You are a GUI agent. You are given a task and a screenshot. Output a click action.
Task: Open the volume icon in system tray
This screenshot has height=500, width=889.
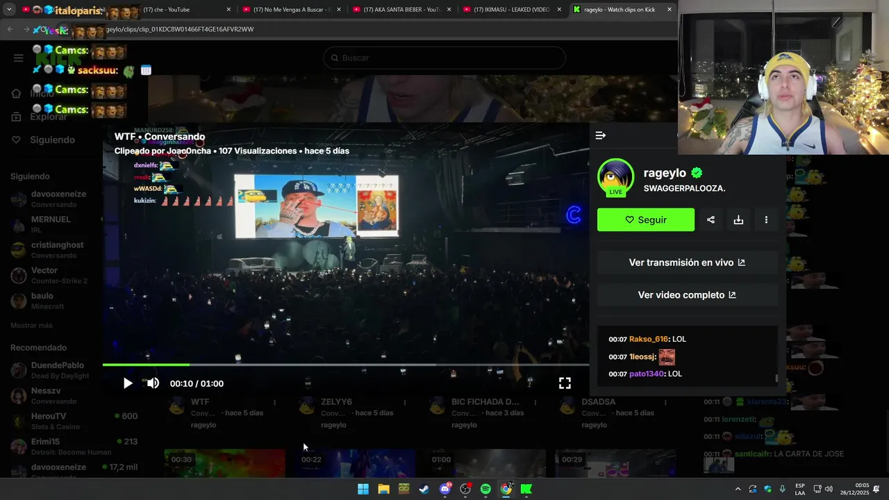tap(829, 489)
